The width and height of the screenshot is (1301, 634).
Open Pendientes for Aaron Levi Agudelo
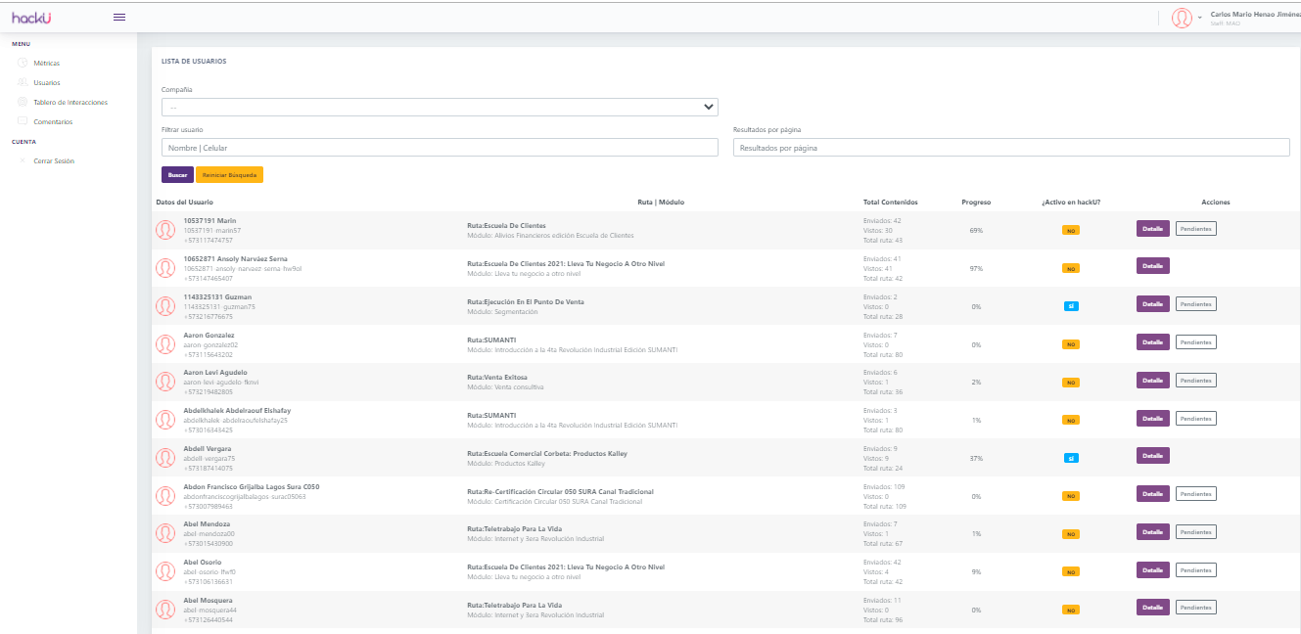(1196, 380)
